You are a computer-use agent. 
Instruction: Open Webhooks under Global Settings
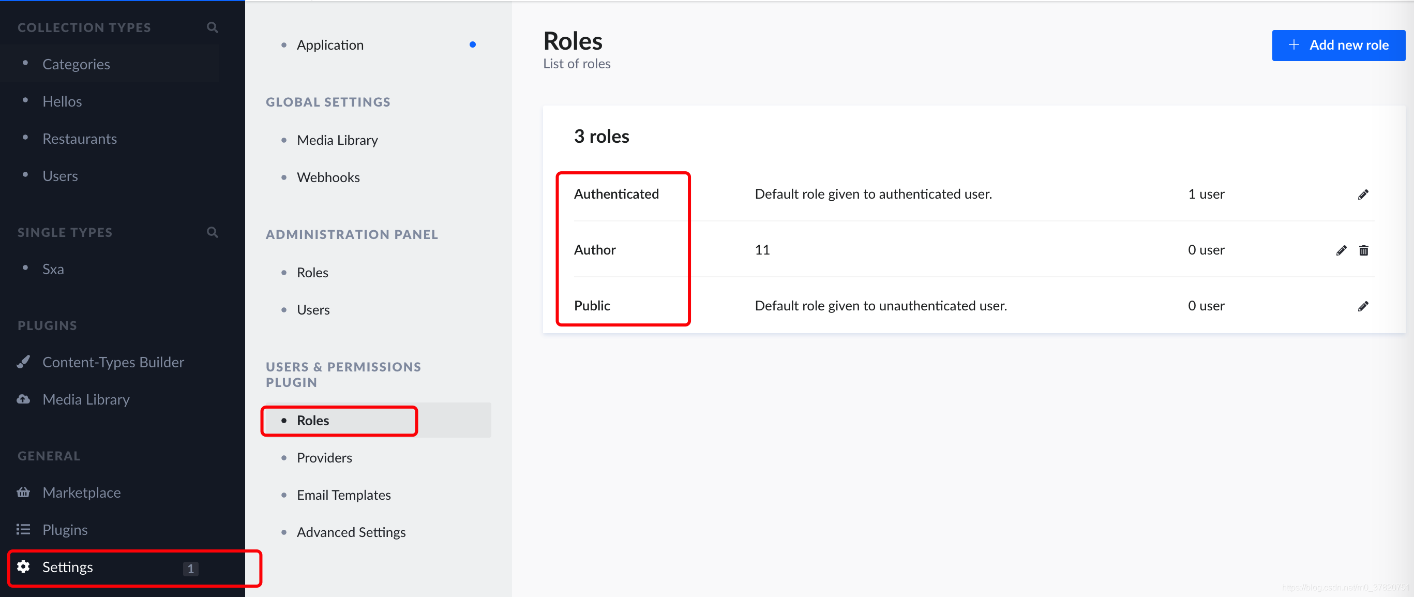(328, 177)
